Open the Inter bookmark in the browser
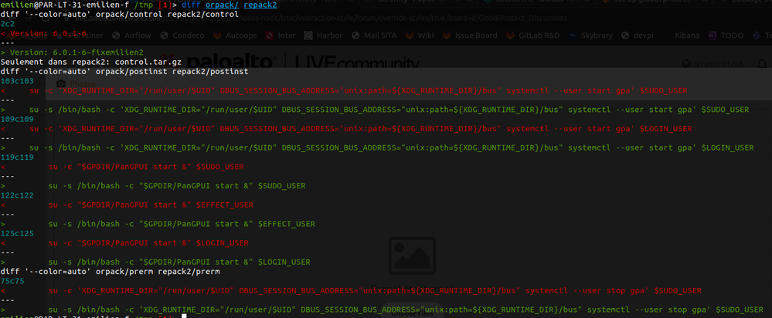 281,36
